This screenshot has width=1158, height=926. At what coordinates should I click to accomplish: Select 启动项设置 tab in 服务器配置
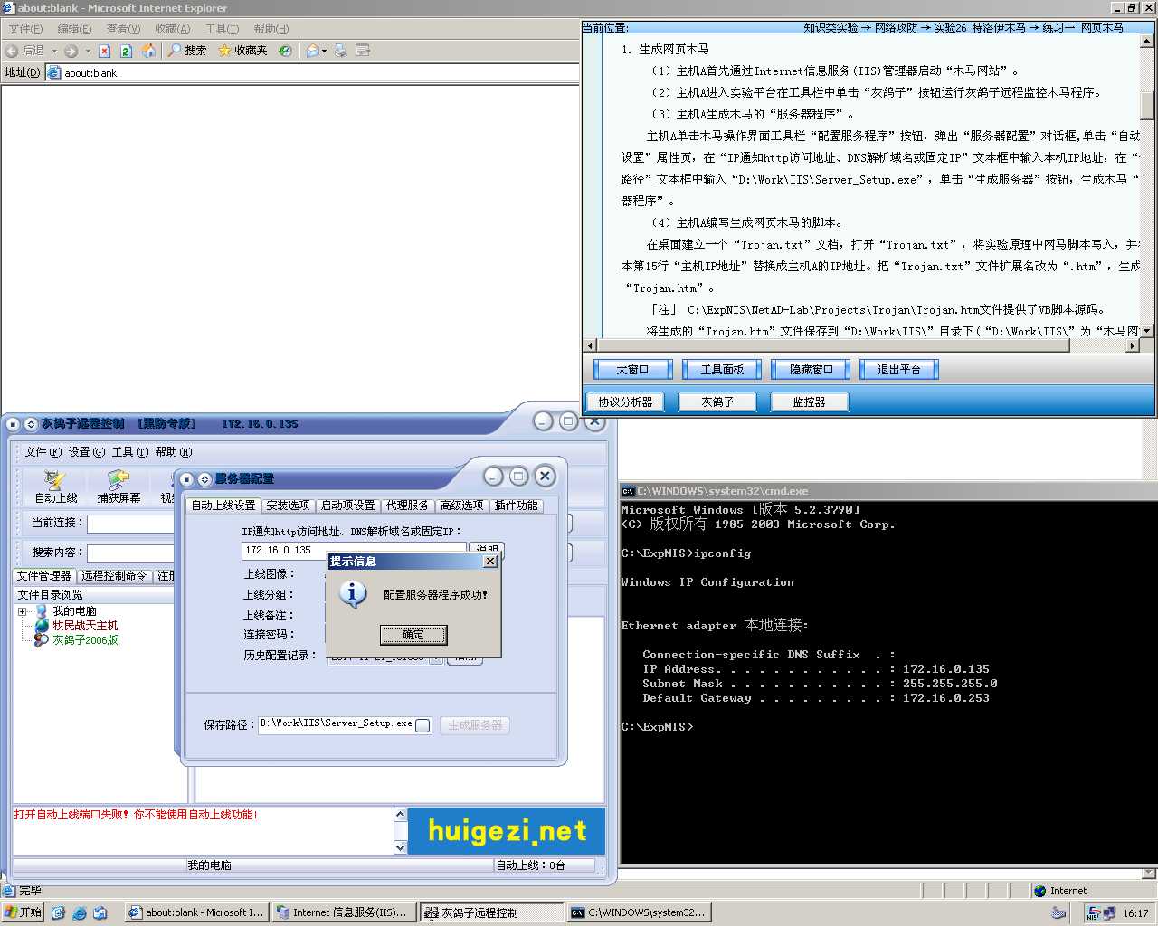click(x=348, y=506)
